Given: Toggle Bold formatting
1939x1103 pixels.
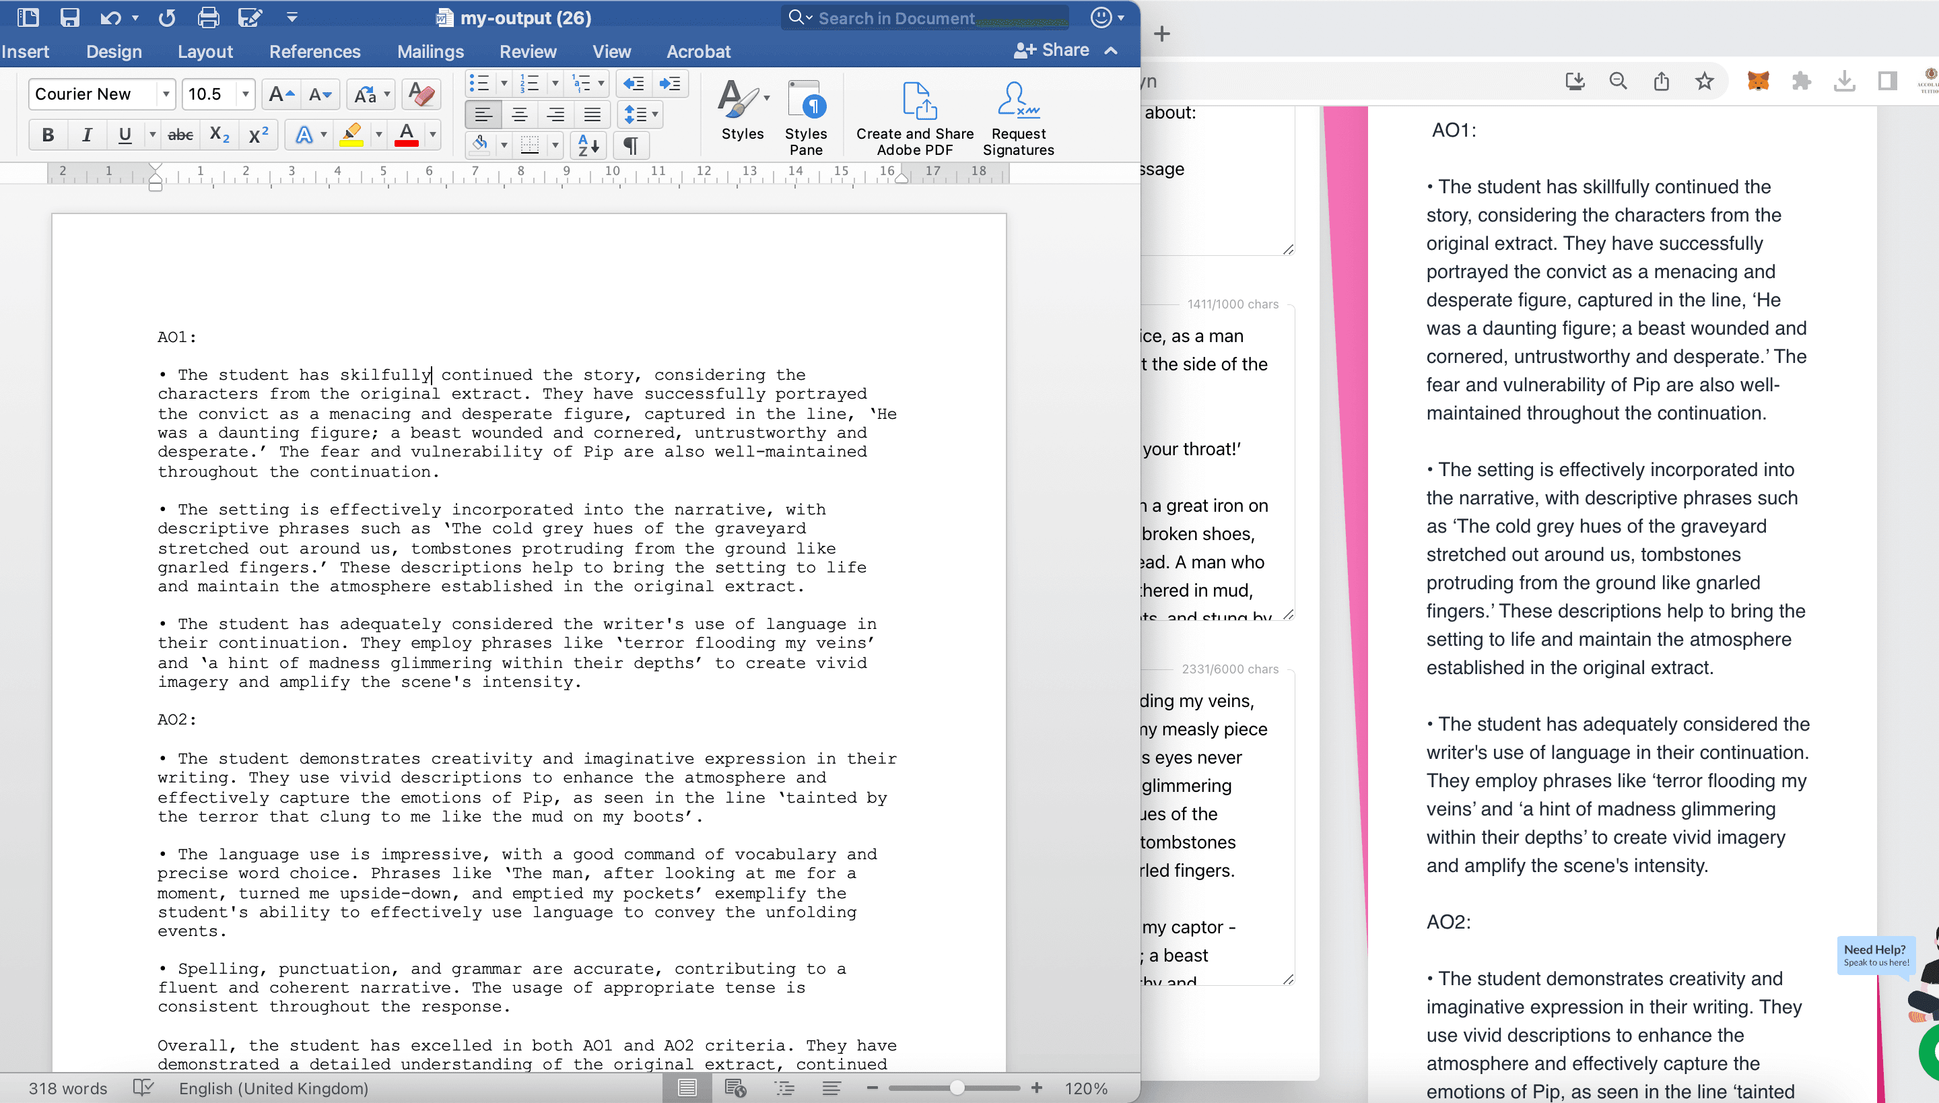Looking at the screenshot, I should pos(48,135).
